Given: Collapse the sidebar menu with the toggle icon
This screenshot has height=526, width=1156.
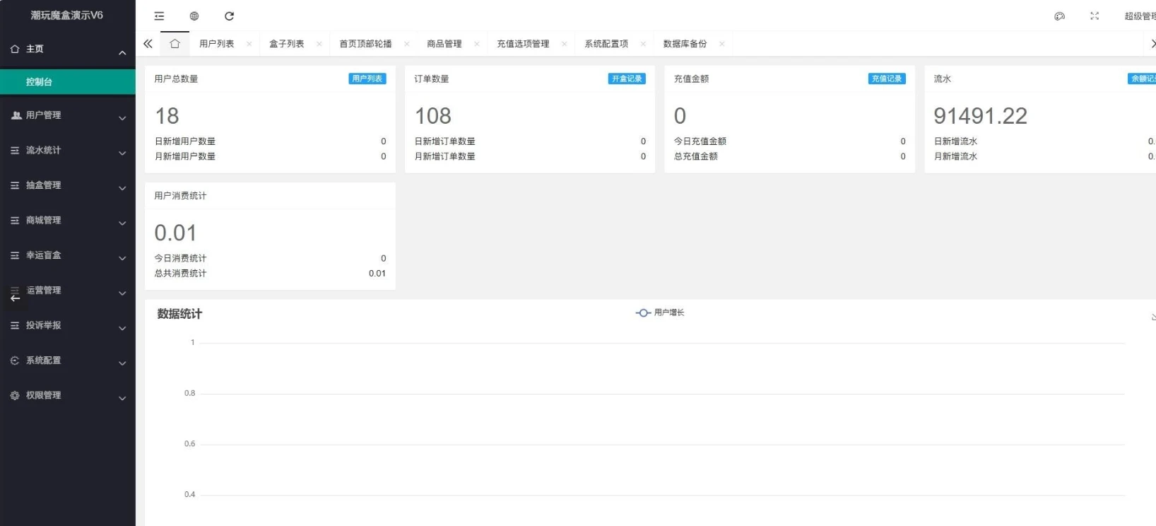Looking at the screenshot, I should 159,16.
